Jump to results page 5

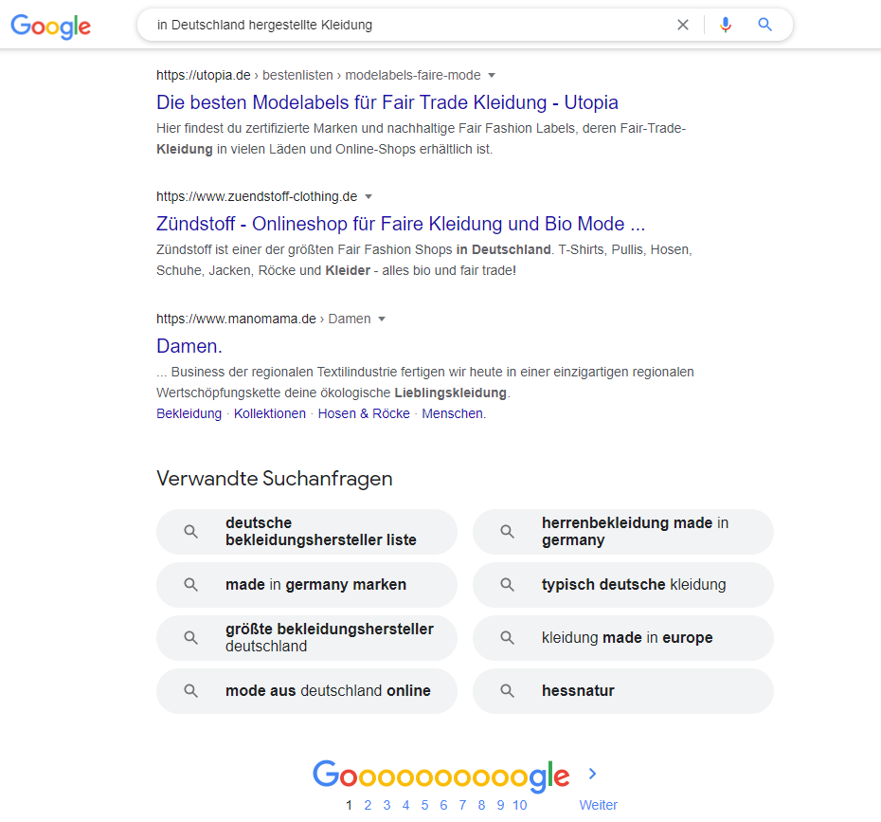click(x=424, y=804)
